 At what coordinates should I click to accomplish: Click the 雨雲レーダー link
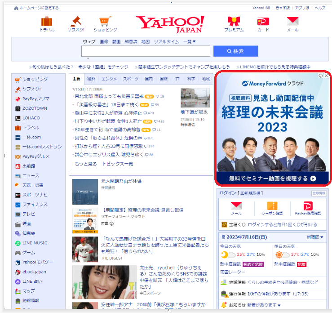(x=232, y=272)
